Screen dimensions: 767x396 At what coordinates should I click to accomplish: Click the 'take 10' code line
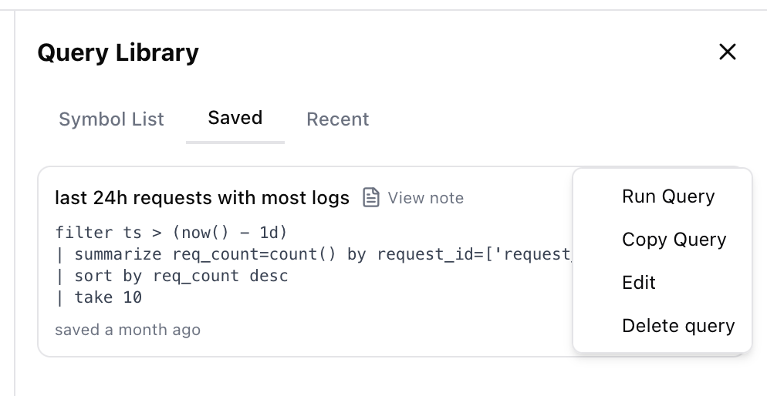tap(98, 297)
